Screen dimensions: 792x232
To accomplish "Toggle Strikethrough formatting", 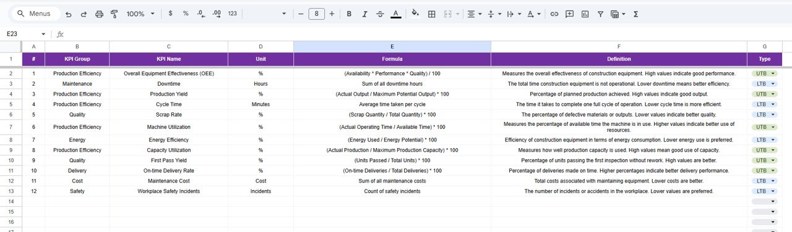I will pos(380,14).
